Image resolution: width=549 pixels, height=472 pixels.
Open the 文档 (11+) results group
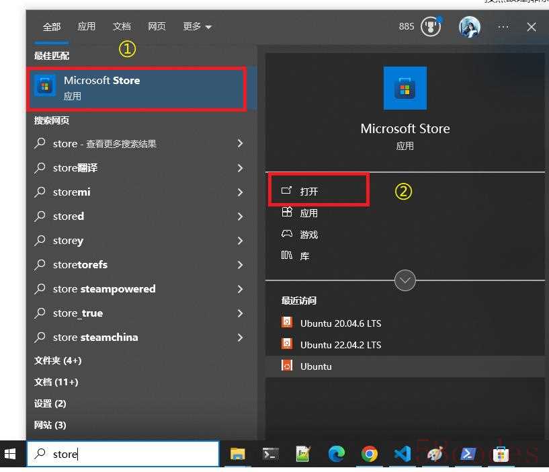coord(56,382)
